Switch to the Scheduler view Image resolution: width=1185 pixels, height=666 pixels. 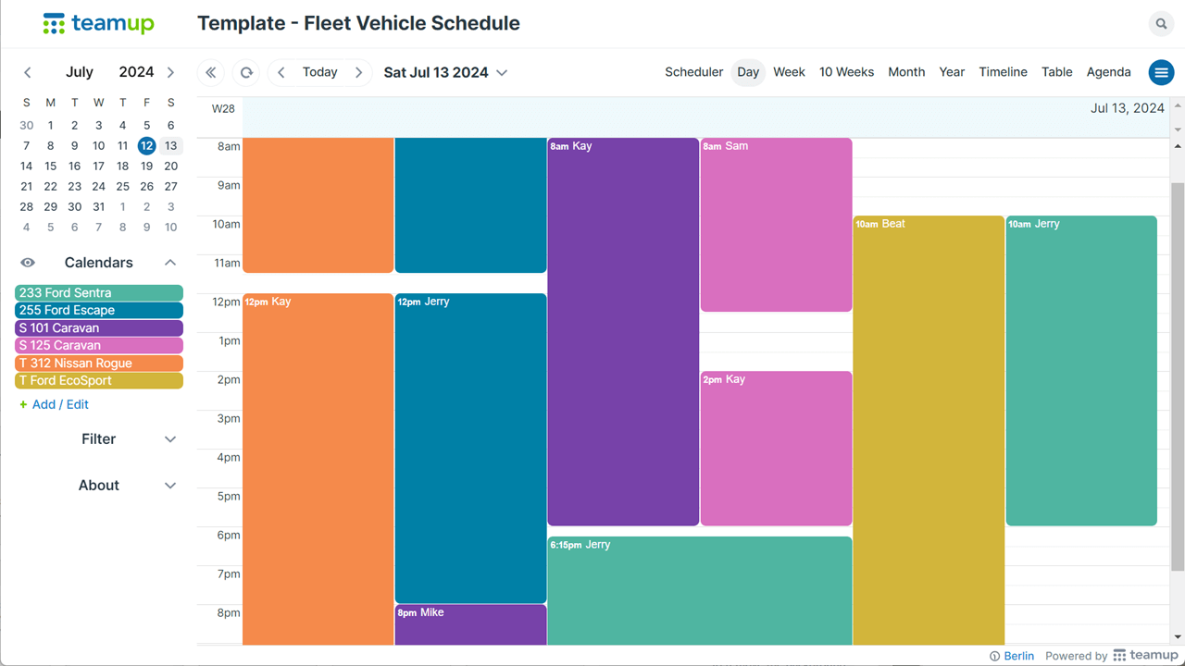click(x=694, y=72)
